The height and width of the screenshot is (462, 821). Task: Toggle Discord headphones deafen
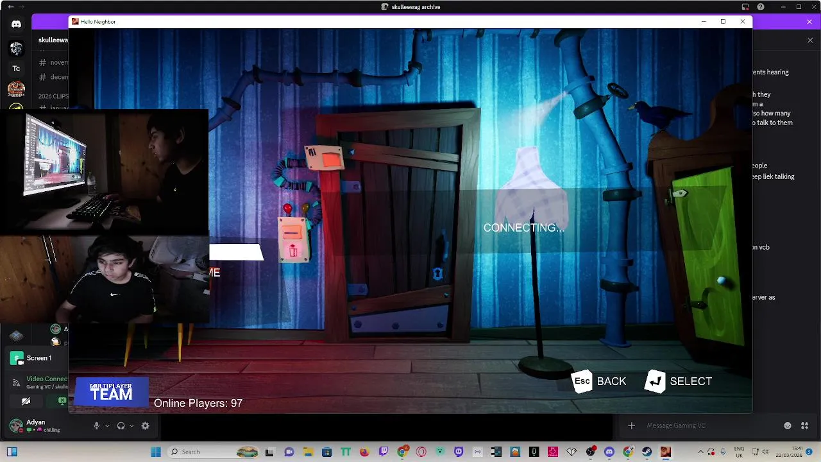click(121, 425)
